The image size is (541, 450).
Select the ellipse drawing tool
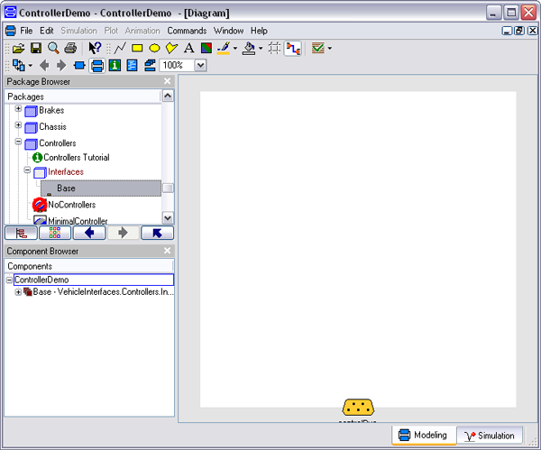pos(154,48)
